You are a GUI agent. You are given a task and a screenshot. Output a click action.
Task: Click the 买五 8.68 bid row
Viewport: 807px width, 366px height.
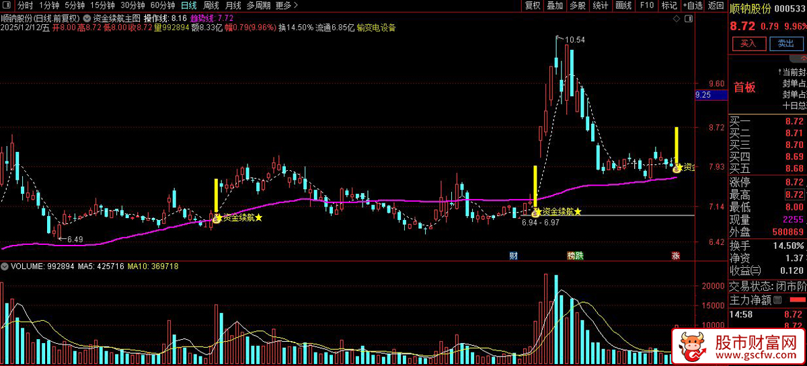[768, 168]
